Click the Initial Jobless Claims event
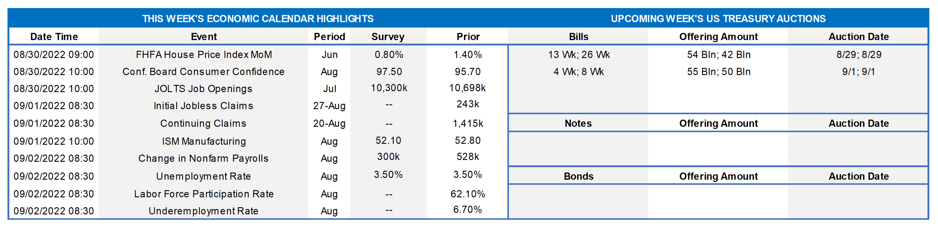 pyautogui.click(x=203, y=106)
